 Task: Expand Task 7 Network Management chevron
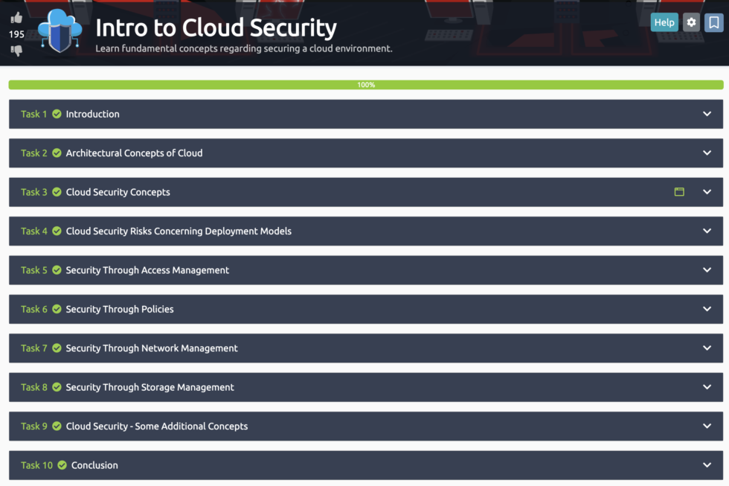point(707,348)
